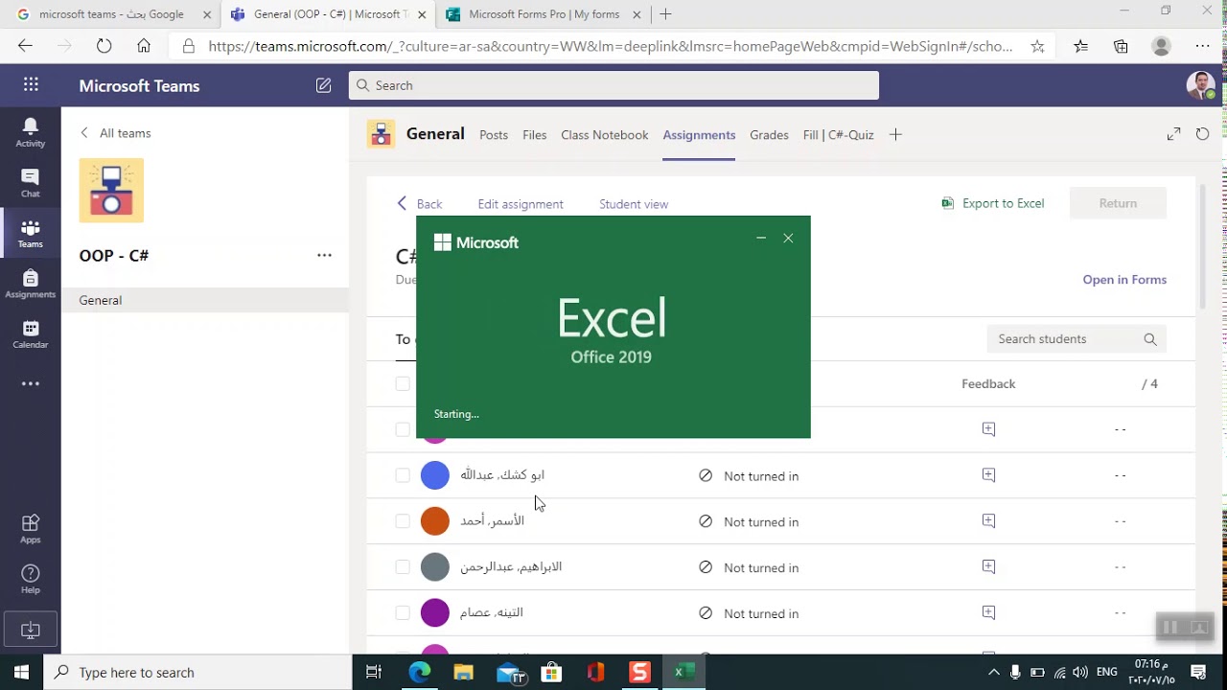The height and width of the screenshot is (690, 1227).
Task: Tick checkbox for الأسمر، أحمد
Action: (x=403, y=521)
